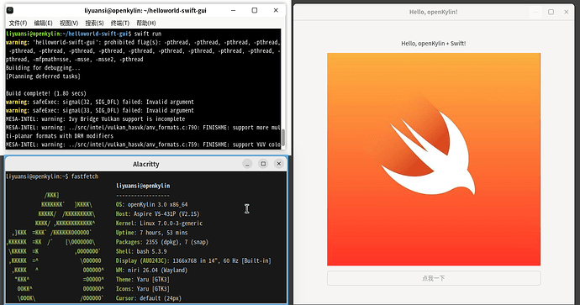Maximize the Hello, openKylin! window
580x305 pixels.
click(x=551, y=12)
